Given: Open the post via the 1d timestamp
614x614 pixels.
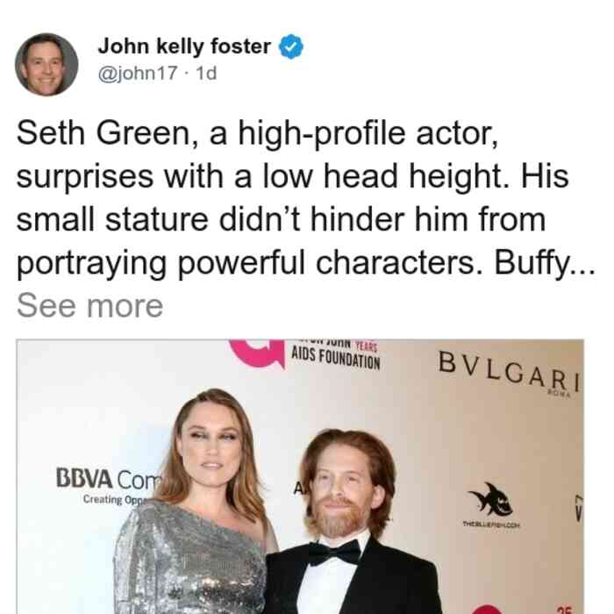Looking at the screenshot, I should pyautogui.click(x=206, y=73).
